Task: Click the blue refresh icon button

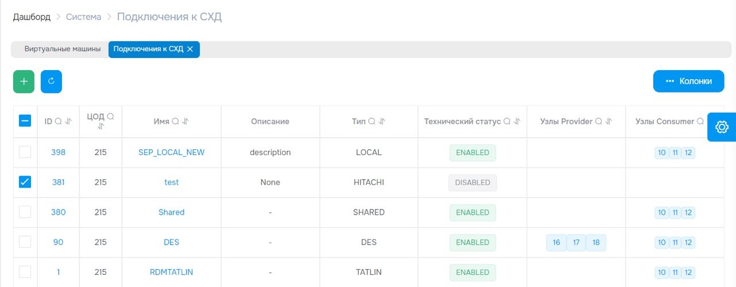Action: click(x=51, y=82)
